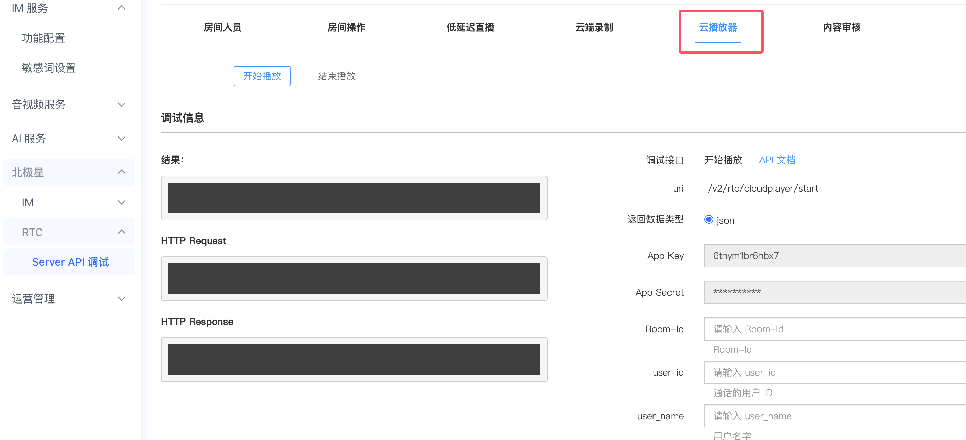Click the 结束播放 button
966x440 pixels.
(337, 76)
